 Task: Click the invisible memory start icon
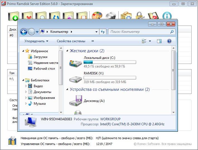(12, 140)
